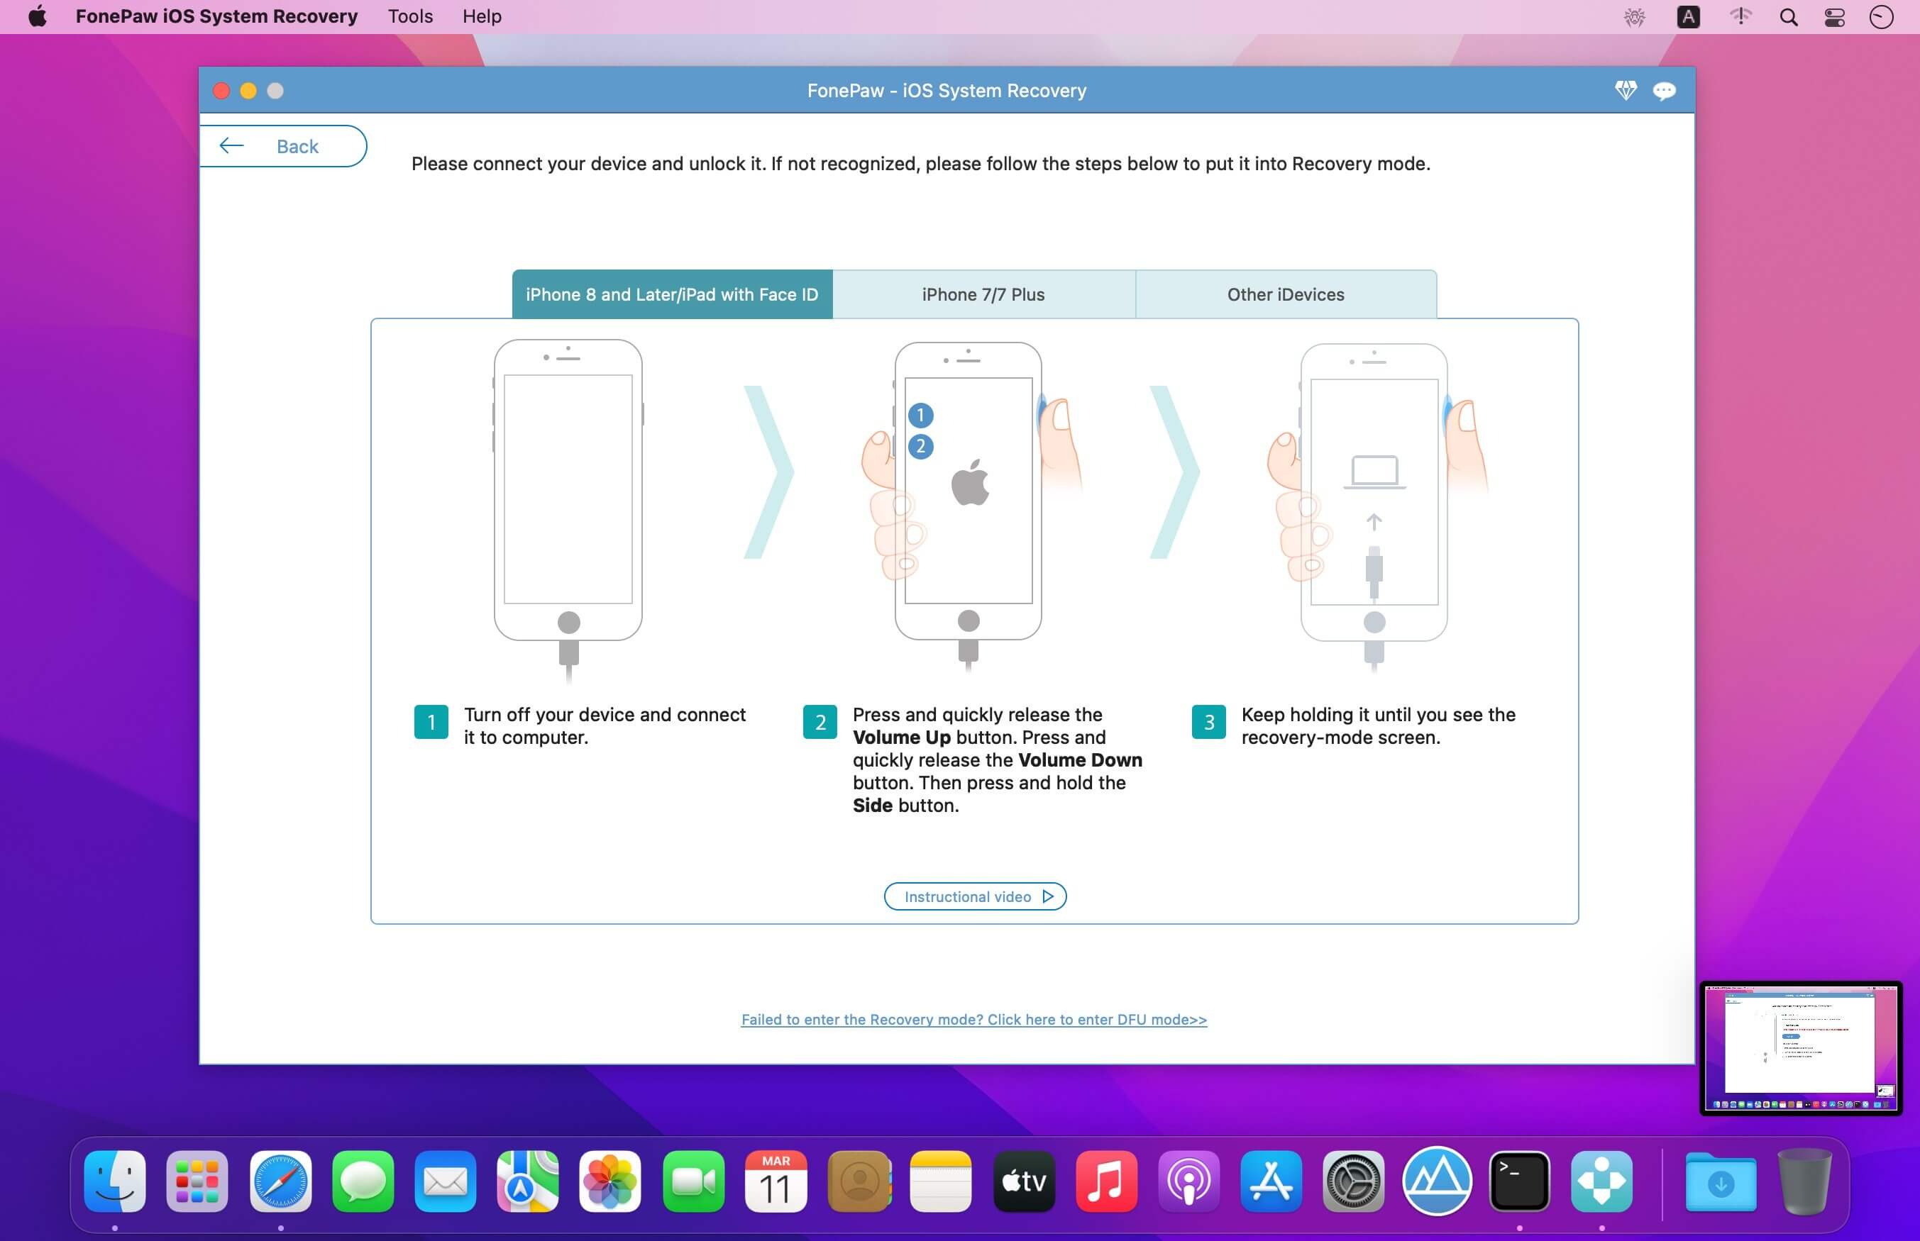Screen dimensions: 1920x1241
Task: Open FaceTime from the Dock
Action: point(693,1181)
